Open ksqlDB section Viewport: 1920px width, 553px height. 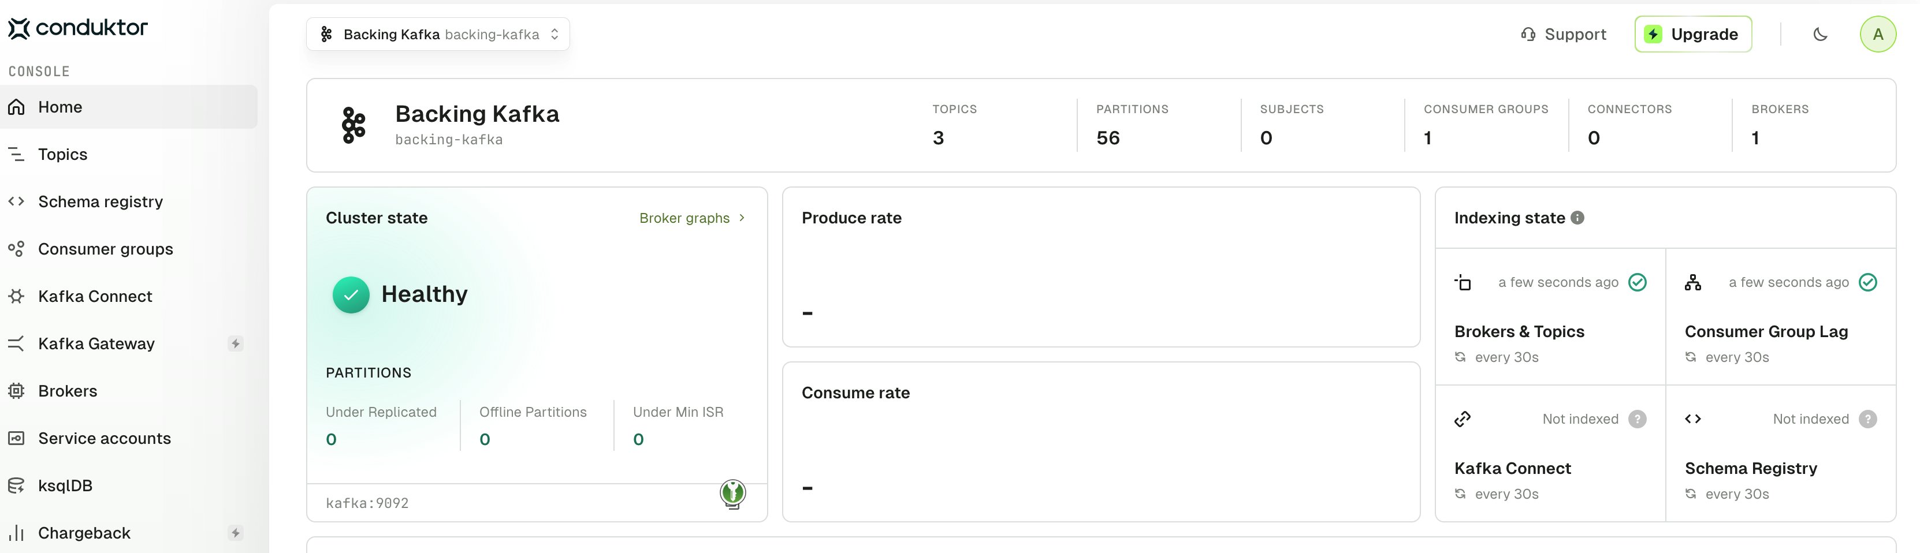[128, 485]
